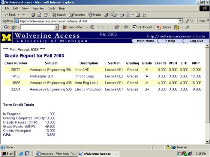Click the scrollbar up arrow
Viewport: 210px width, 157px height.
click(207, 46)
